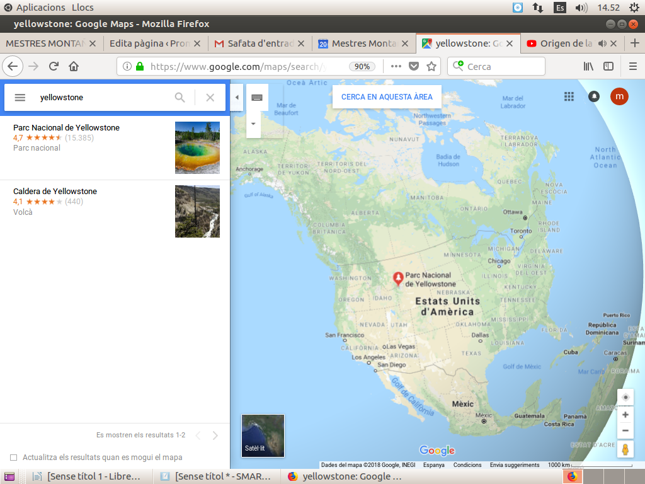Go forward in Firefox
645x484 pixels.
33,66
